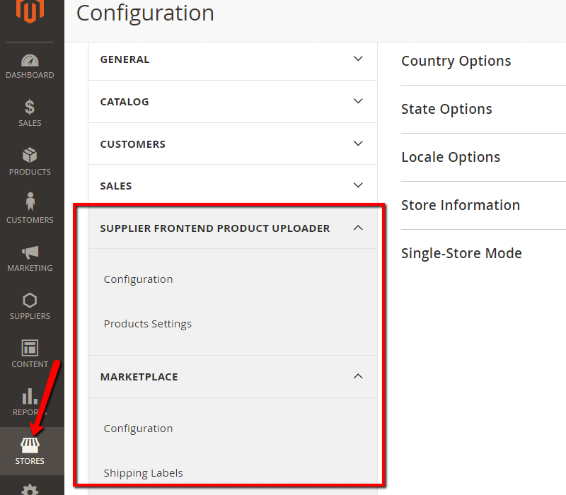This screenshot has height=495, width=566.
Task: Open Country Options settings group
Action: pyautogui.click(x=456, y=61)
